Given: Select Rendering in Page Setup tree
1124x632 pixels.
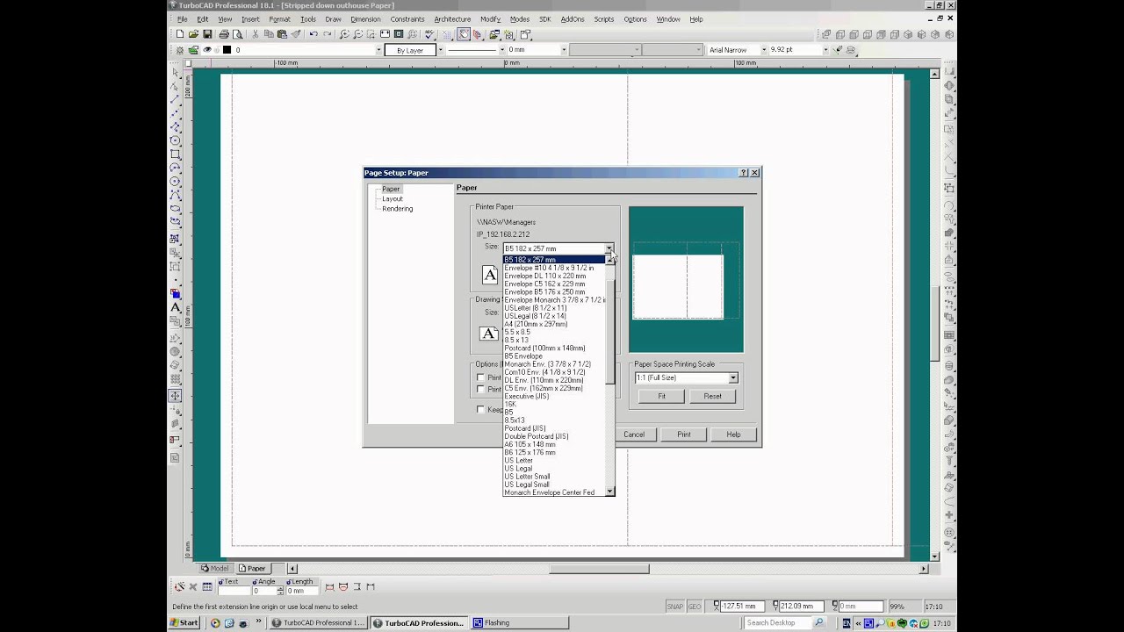Looking at the screenshot, I should tap(397, 209).
